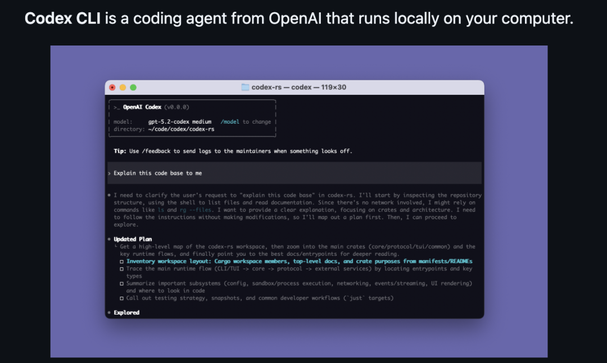Viewport: 607px width, 363px height.
Task: Click the directory path '~/code/codex/codex-rs'
Action: [181, 129]
